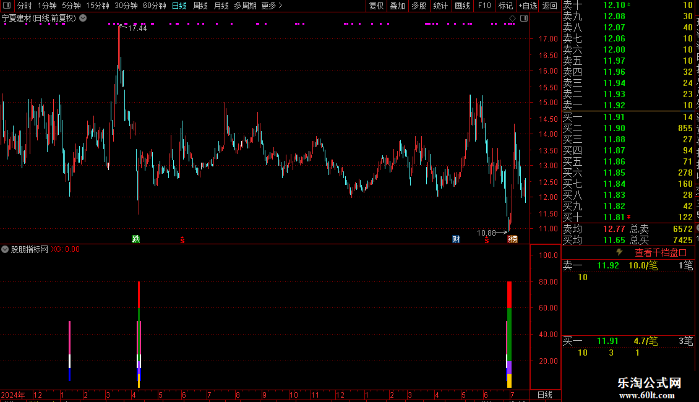Click the tall multicolor signal bar near July
This screenshot has height=402, width=699.
tap(510, 334)
